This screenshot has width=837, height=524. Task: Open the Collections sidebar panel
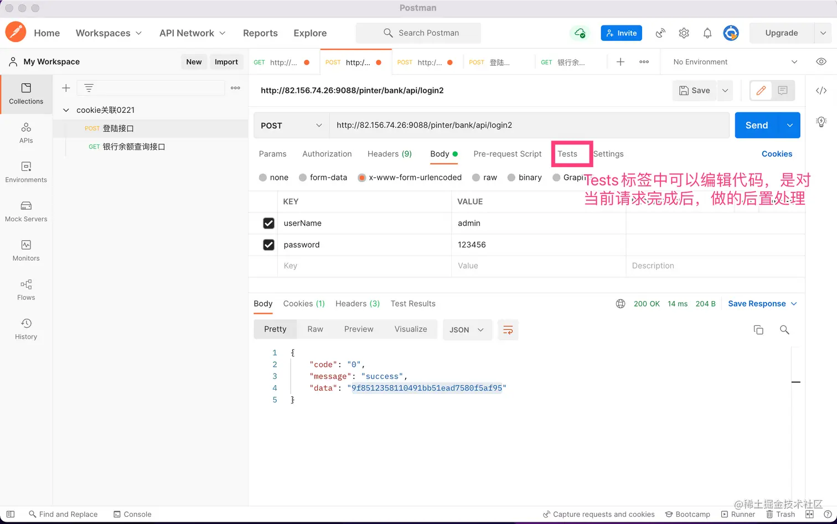[x=26, y=94]
